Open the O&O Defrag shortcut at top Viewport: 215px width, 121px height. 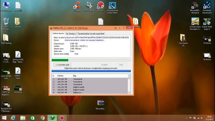89,6
